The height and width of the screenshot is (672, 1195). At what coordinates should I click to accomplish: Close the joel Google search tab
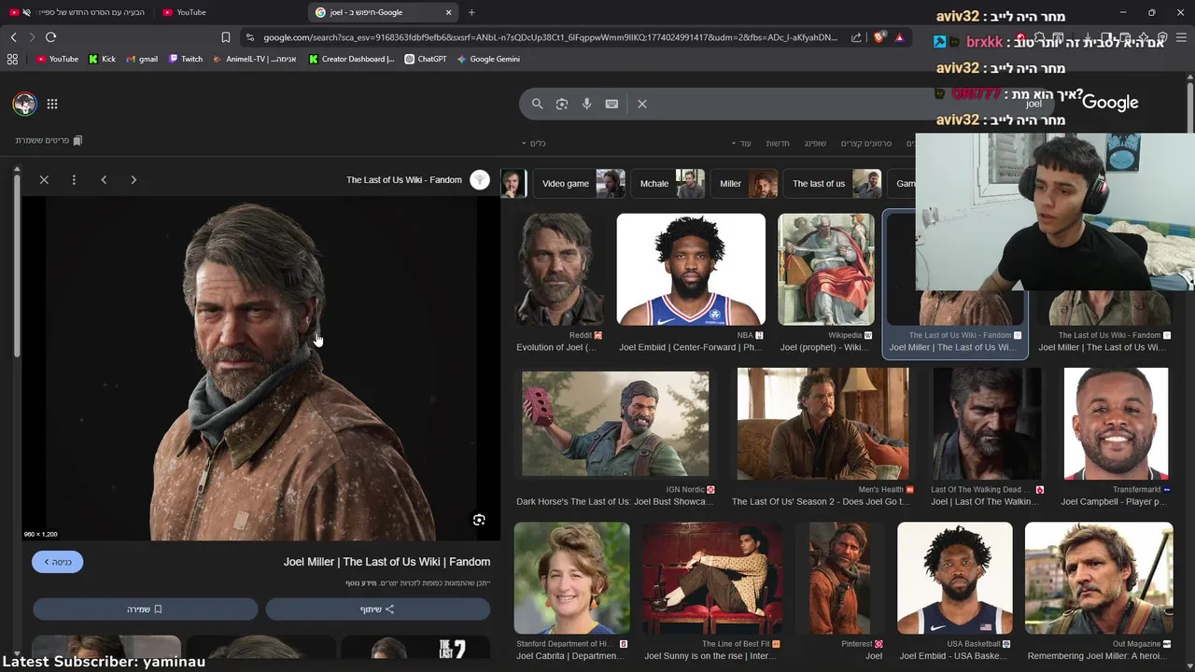click(448, 12)
